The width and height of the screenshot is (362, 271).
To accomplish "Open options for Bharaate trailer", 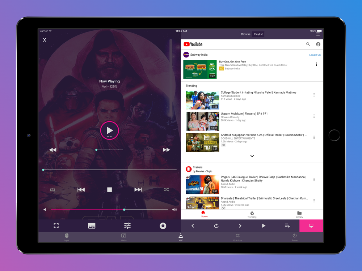I will tap(314, 201).
